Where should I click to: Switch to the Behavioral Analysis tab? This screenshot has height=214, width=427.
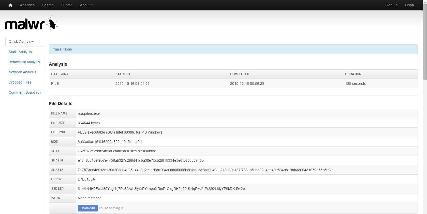(24, 62)
